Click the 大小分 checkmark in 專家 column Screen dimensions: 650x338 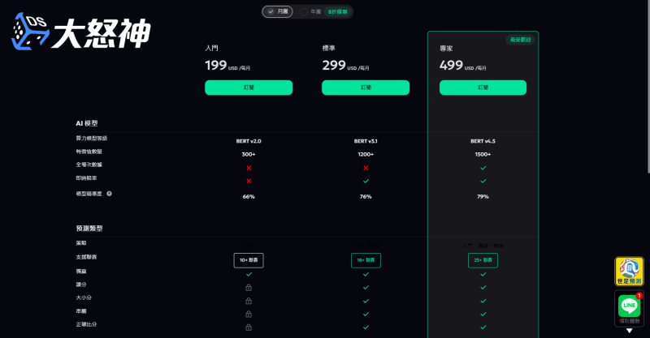(483, 301)
